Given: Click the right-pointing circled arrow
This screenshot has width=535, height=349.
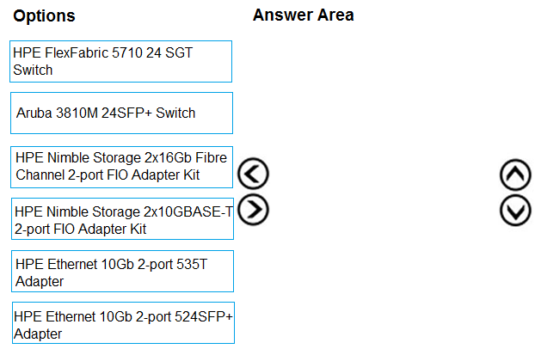Looking at the screenshot, I should coord(253,209).
